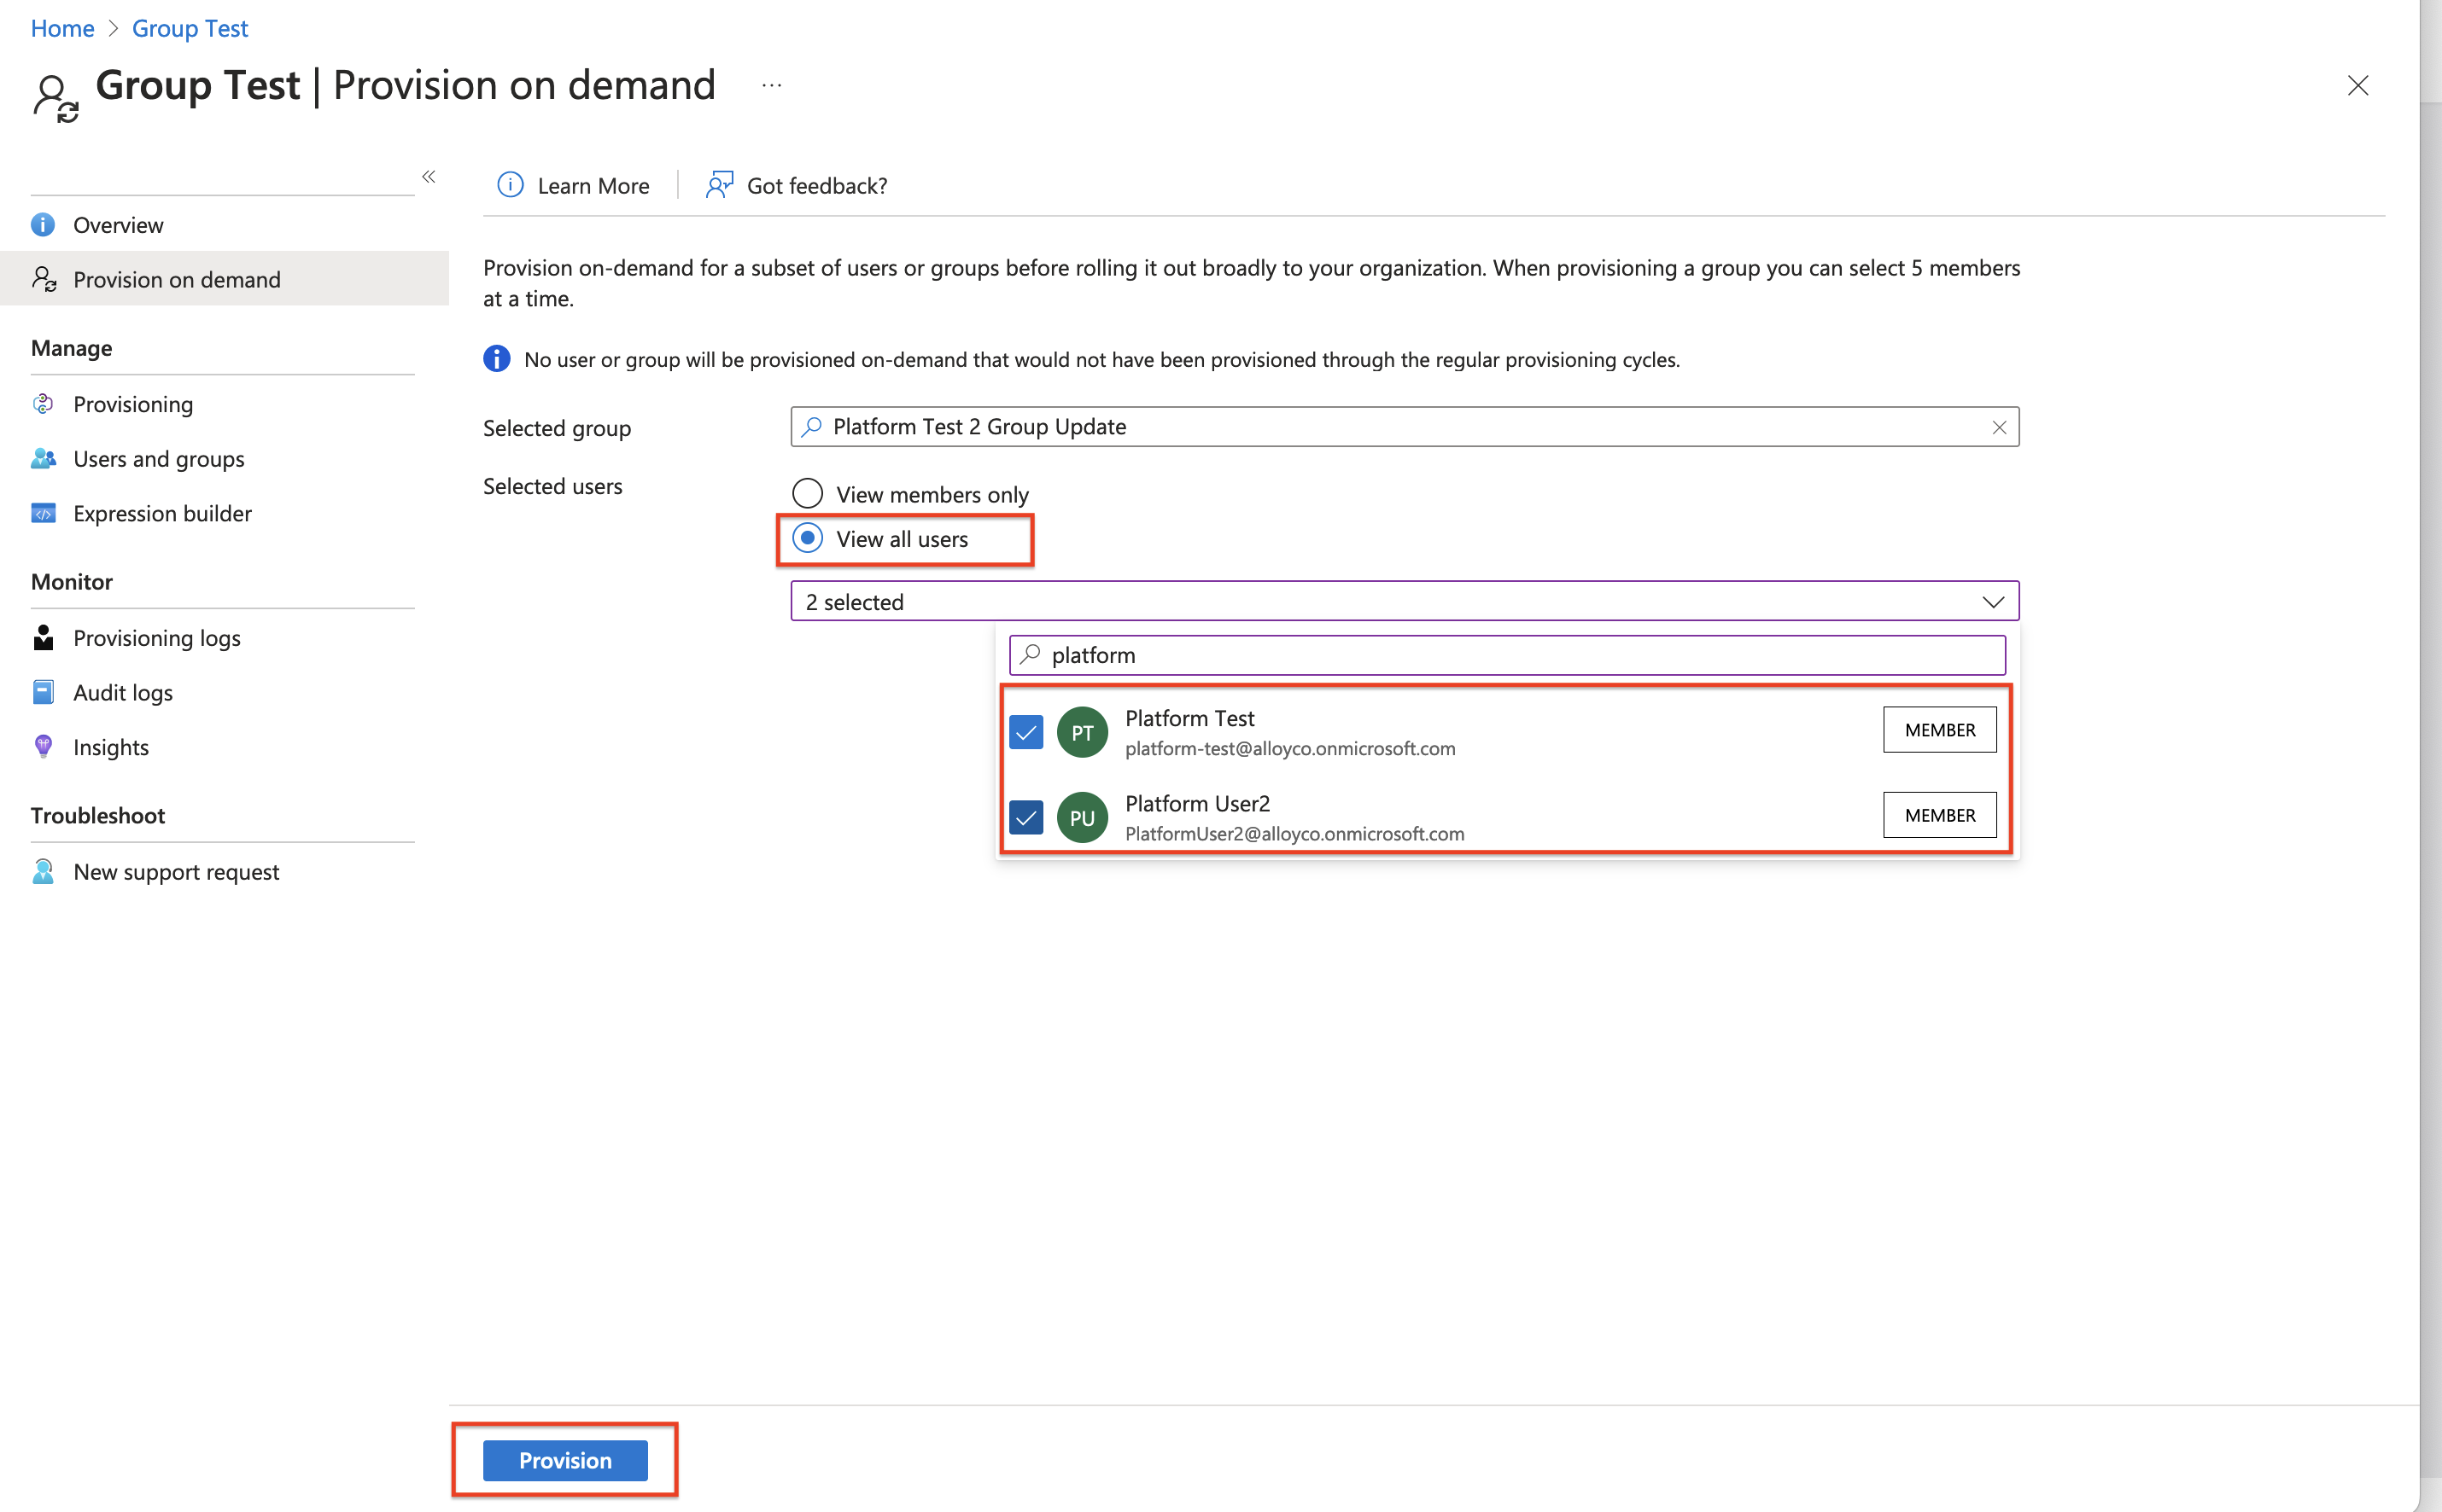2442x1512 pixels.
Task: Go to Group Test breadcrumb link
Action: (x=190, y=28)
